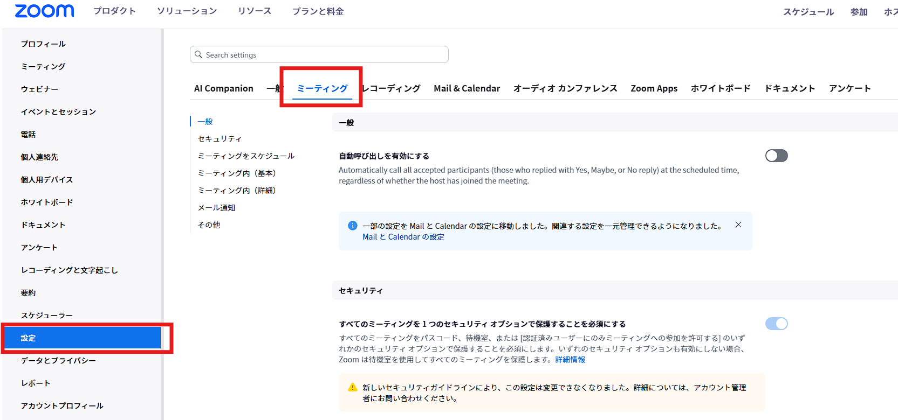
Task: Switch to AI Companion tab
Action: pos(224,88)
